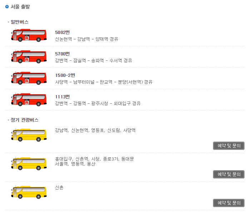Click the red bus icon for route 5700번
Image resolution: width=252 pixels, height=216 pixels.
[x=29, y=57]
